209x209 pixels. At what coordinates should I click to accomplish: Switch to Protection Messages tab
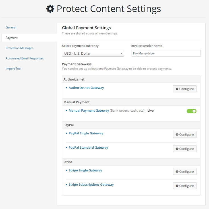(19, 48)
